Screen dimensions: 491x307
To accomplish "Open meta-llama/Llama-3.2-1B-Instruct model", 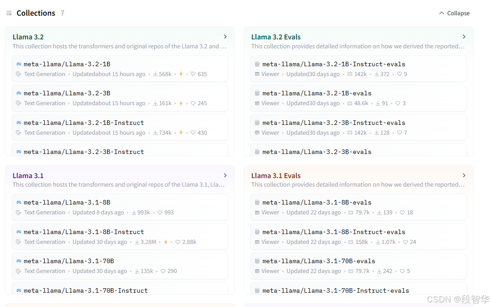I will 120,128.
